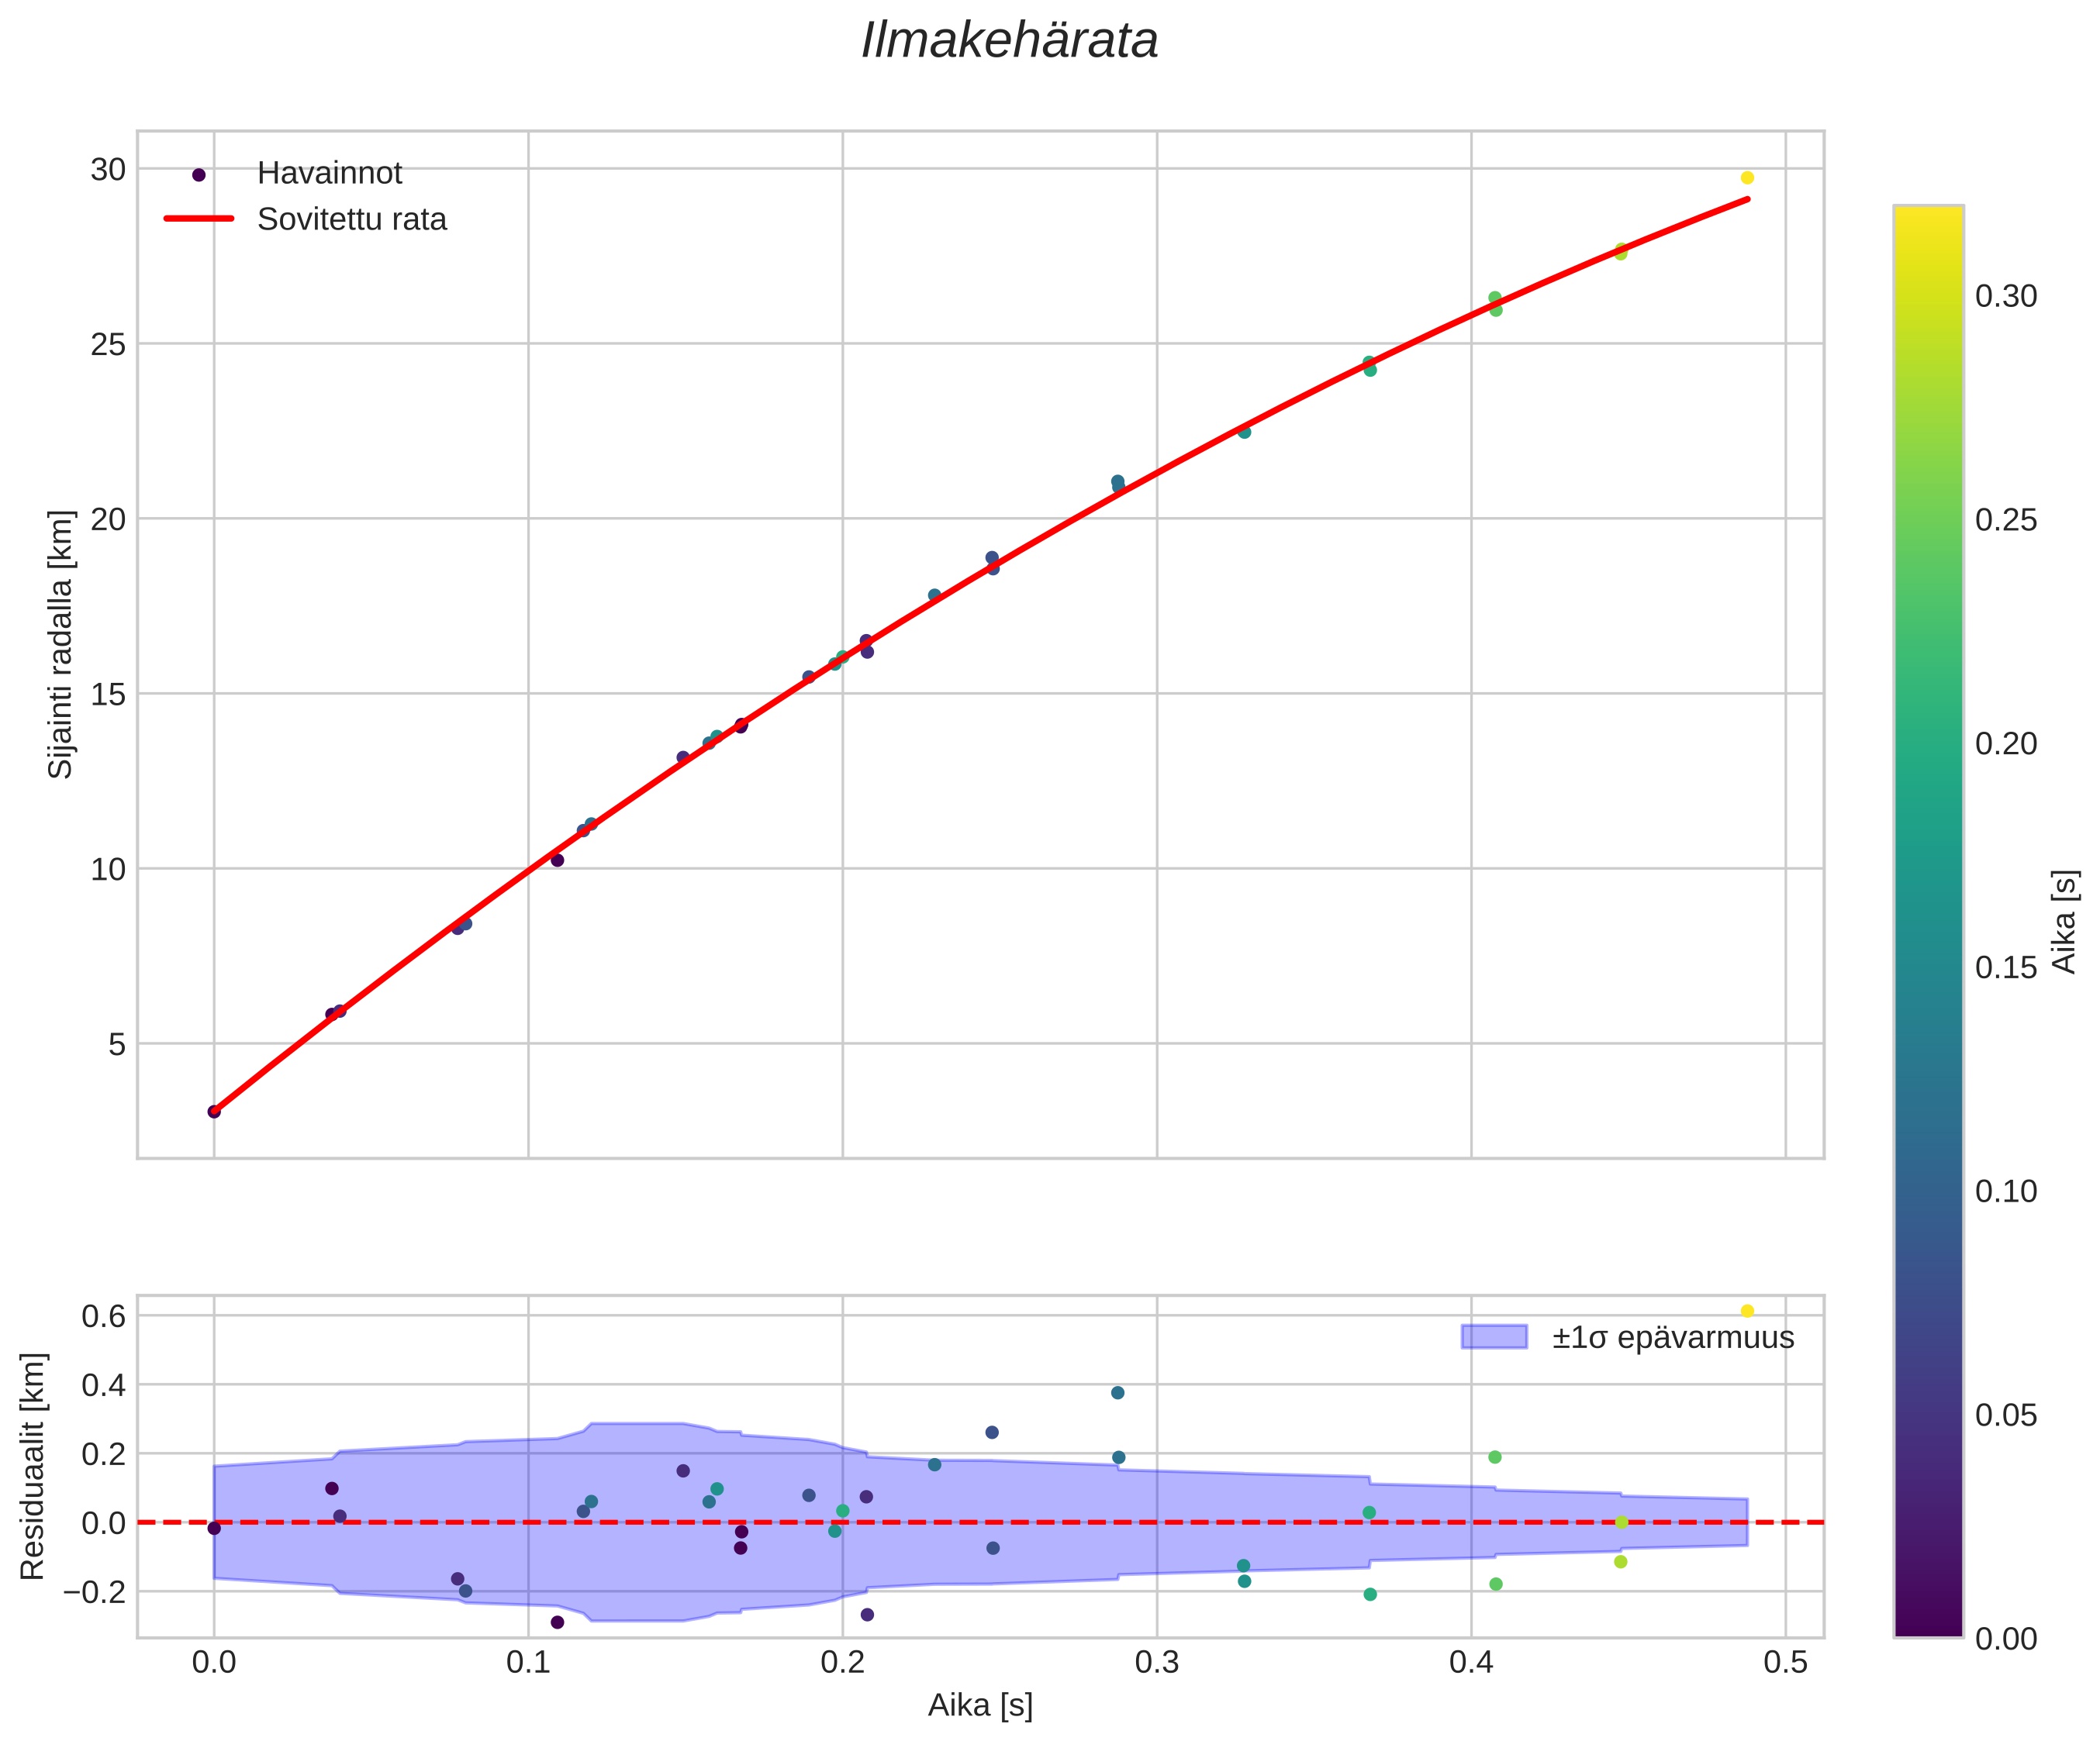The width and height of the screenshot is (2100, 1741).
Task: Click the colorbar's vertical Aika [s] label
Action: (2065, 922)
